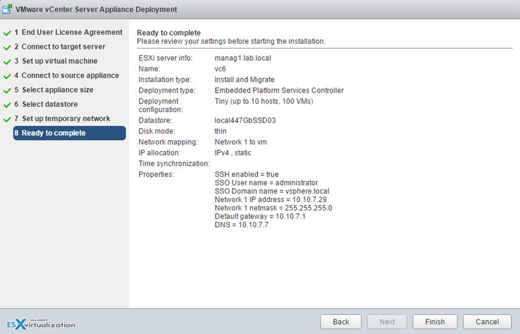Screen dimensions: 520x334
Task: Click checkmark beside Select appliance size
Action: (x=8, y=90)
